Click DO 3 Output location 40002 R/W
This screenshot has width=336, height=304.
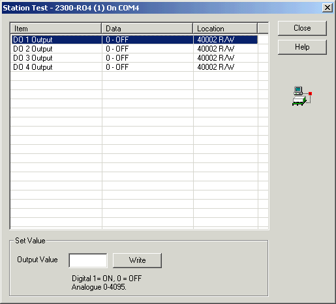click(216, 58)
